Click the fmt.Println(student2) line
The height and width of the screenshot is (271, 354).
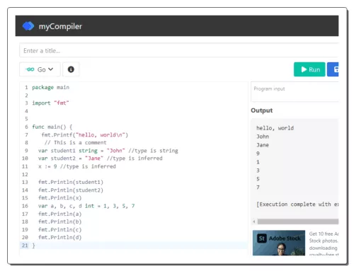pos(71,190)
